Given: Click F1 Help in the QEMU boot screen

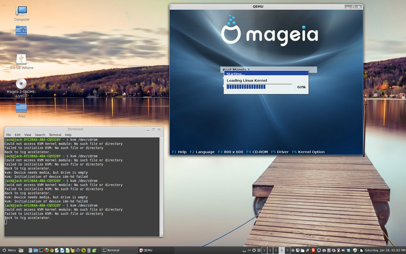Looking at the screenshot, I should coord(179,152).
